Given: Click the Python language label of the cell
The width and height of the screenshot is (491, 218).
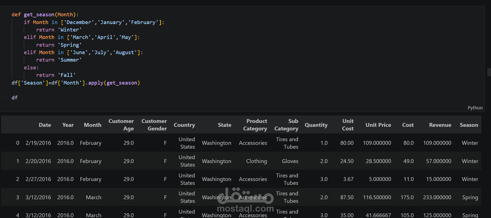Looking at the screenshot, I should [x=475, y=108].
